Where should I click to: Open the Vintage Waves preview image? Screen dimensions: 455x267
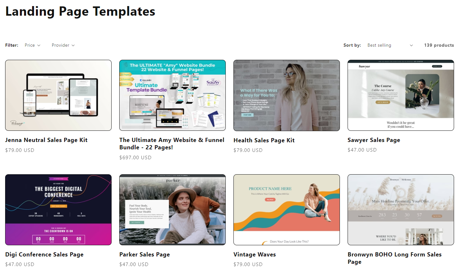[287, 210]
